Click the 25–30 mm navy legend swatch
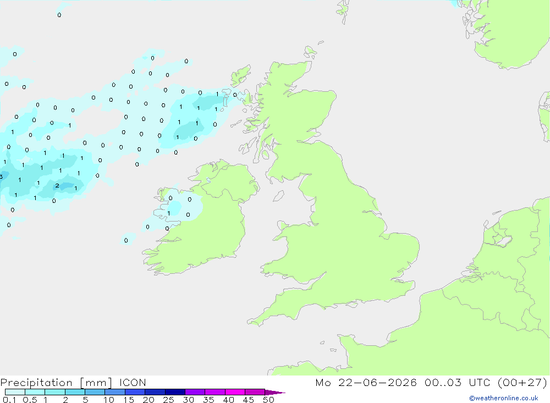This screenshot has width=550, height=403. pyautogui.click(x=175, y=392)
